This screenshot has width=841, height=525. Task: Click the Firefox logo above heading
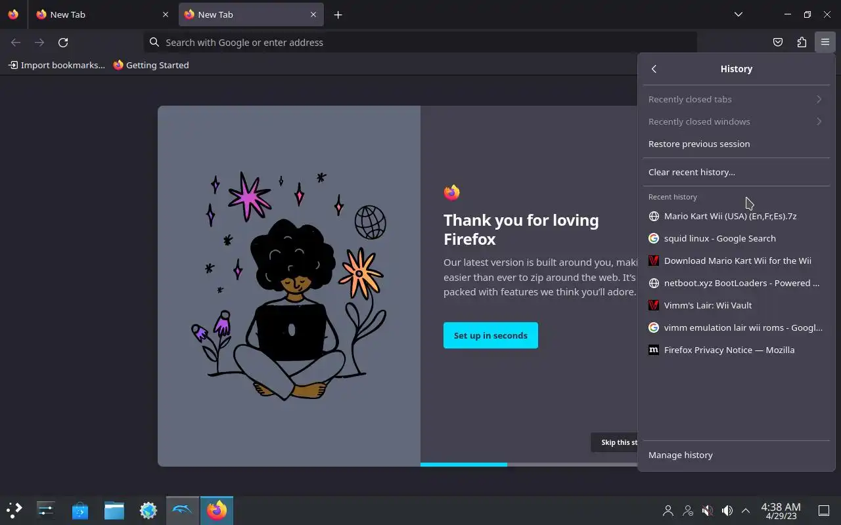[451, 192]
